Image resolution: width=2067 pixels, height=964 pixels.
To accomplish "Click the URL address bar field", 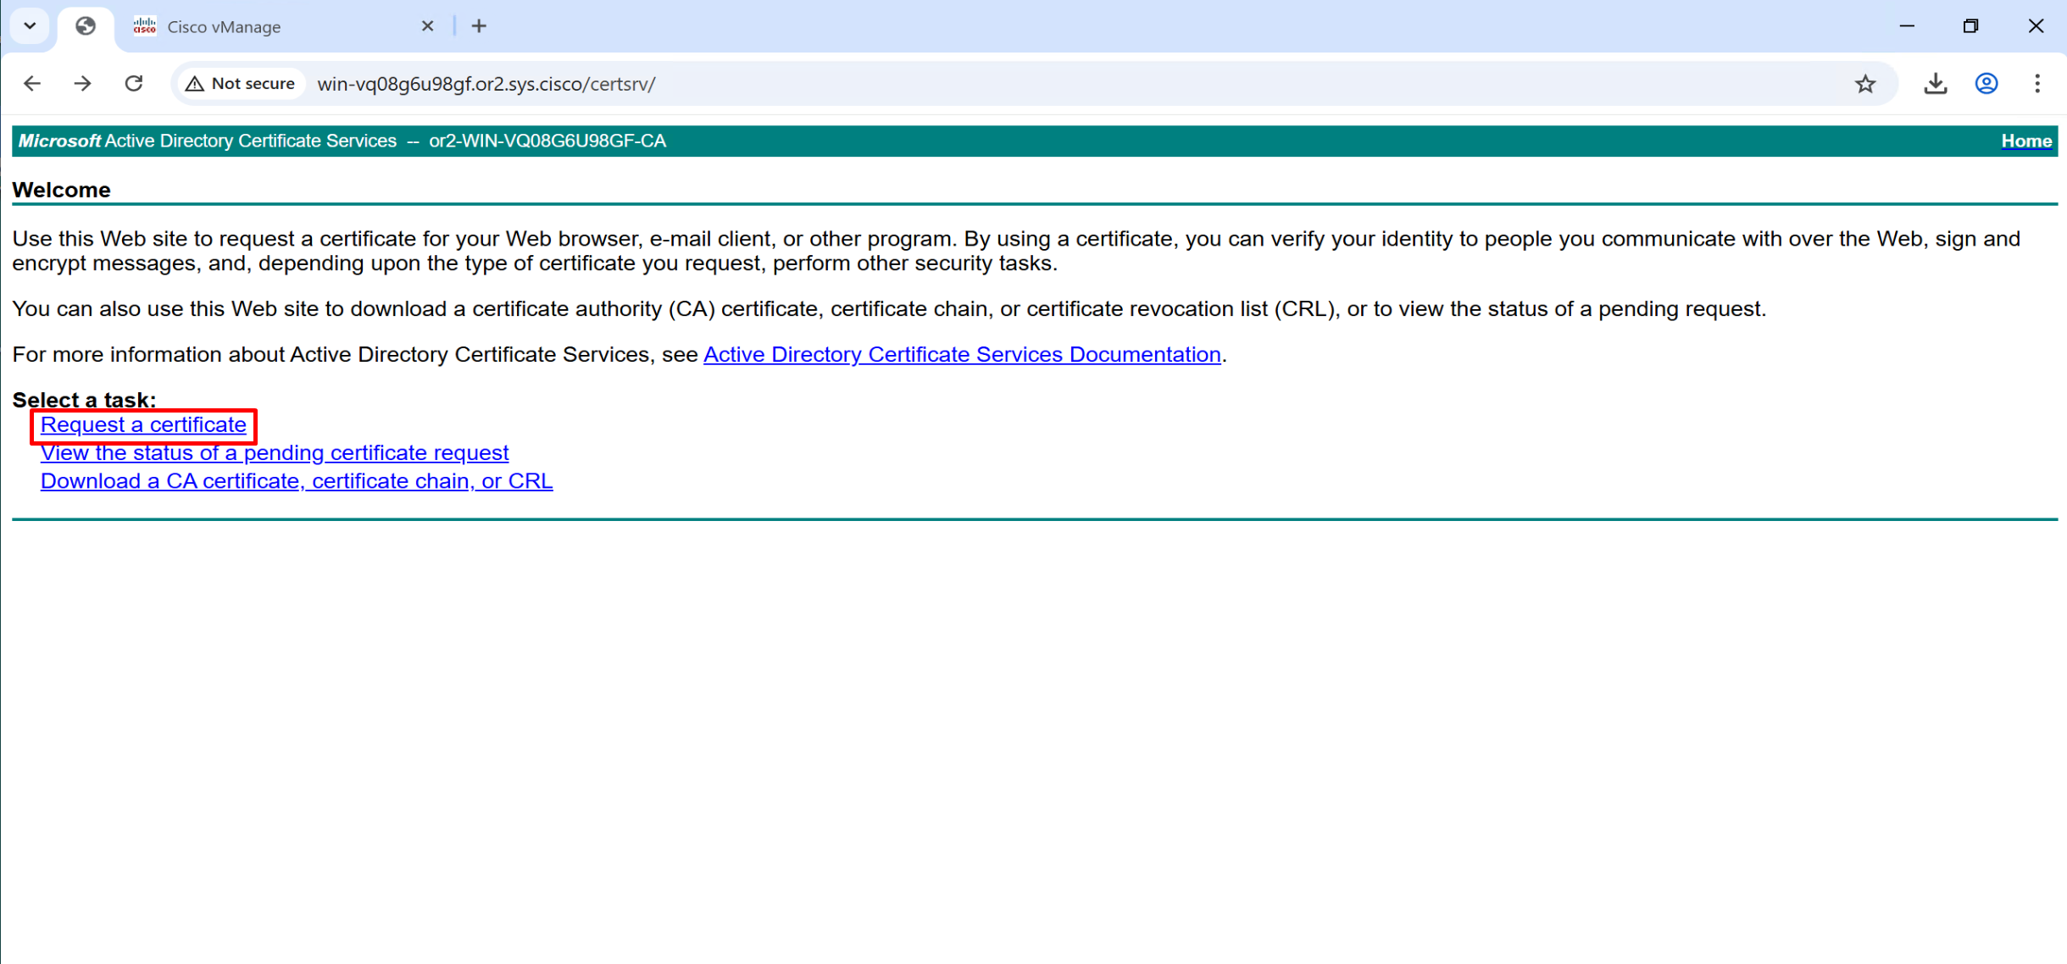I will coord(1017,84).
